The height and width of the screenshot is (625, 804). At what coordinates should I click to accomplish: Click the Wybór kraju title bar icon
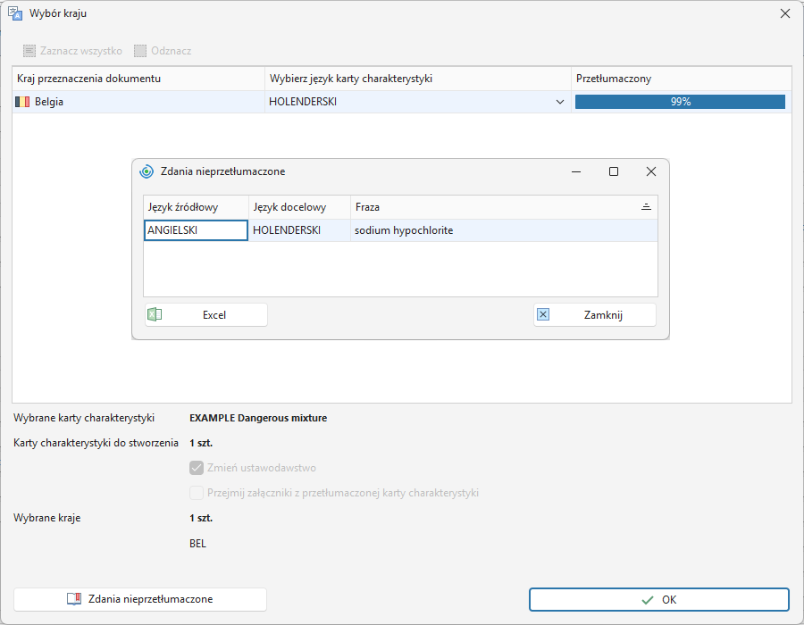tap(15, 13)
